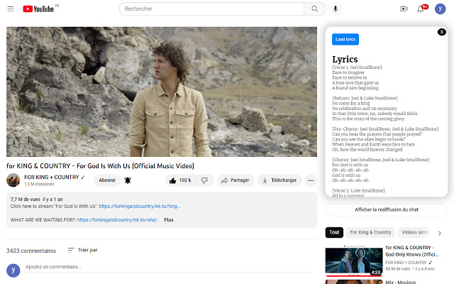
Task: Click the Lyrics heading in panel
Action: coord(345,60)
